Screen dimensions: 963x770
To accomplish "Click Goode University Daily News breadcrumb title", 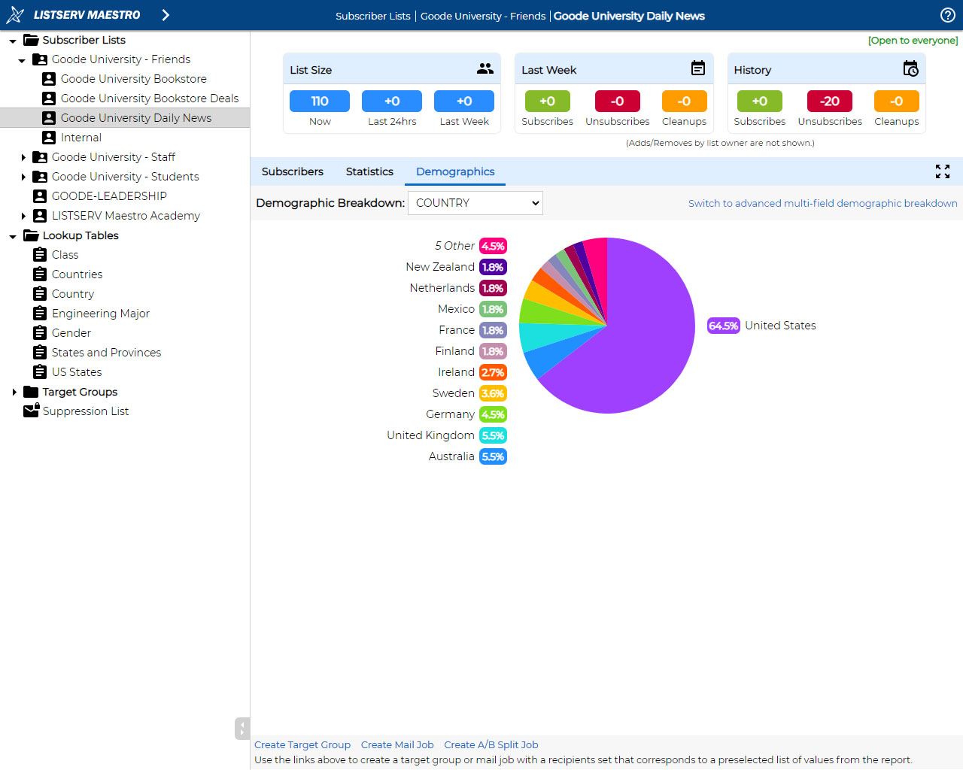I will click(x=629, y=16).
